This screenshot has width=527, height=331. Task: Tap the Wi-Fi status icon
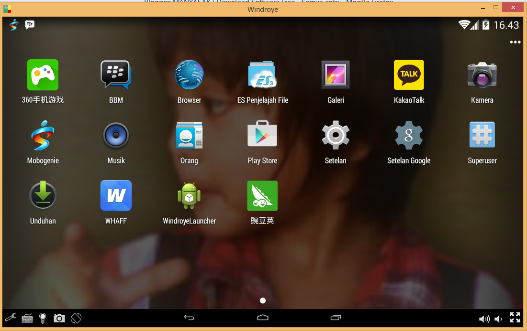[464, 24]
